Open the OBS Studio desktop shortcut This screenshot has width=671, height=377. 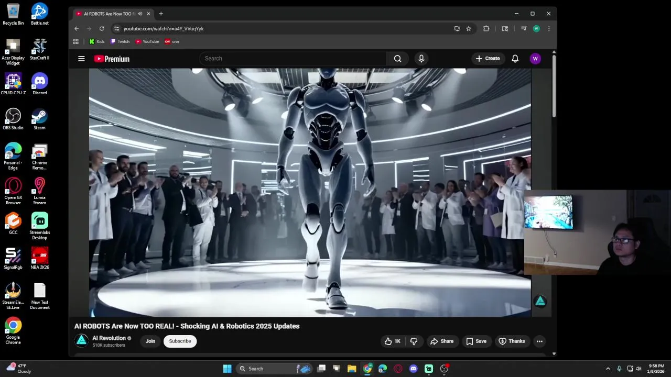pyautogui.click(x=13, y=119)
